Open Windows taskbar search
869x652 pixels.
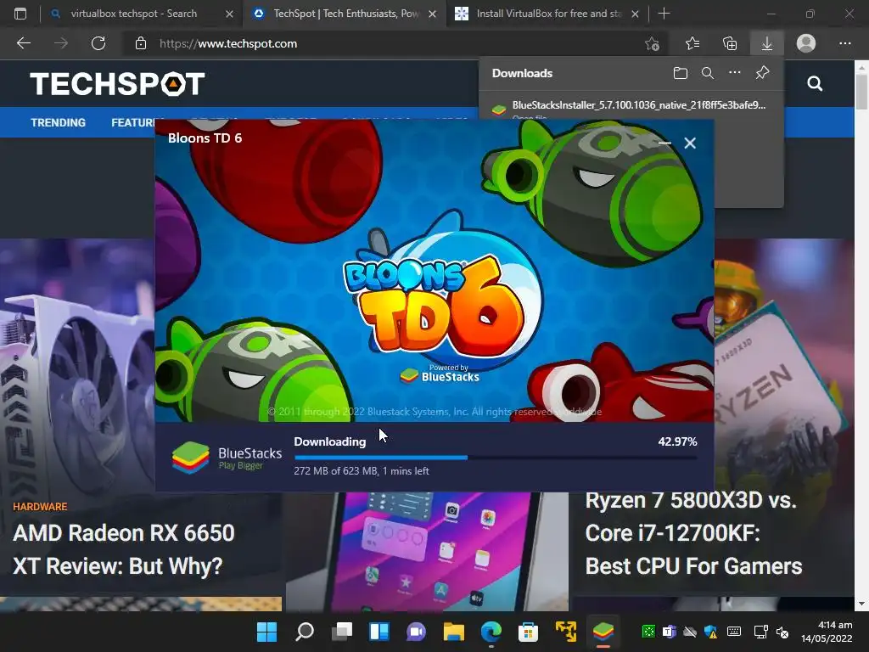pos(305,631)
